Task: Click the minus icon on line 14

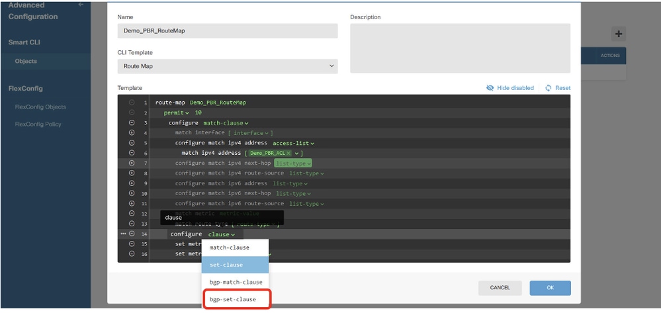Action: pos(132,234)
